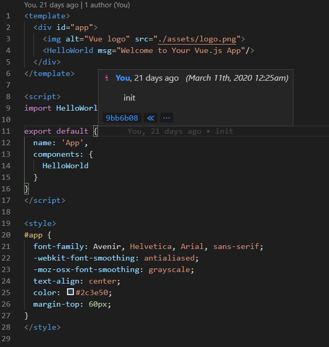
Task: Click the author avatar icon in hover popup
Action: [x=107, y=78]
